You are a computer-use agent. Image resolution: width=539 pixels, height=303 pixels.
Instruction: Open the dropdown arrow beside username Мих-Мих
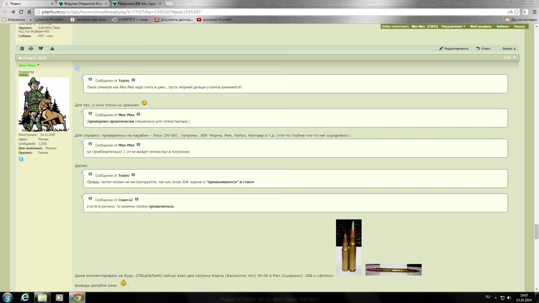(39, 66)
